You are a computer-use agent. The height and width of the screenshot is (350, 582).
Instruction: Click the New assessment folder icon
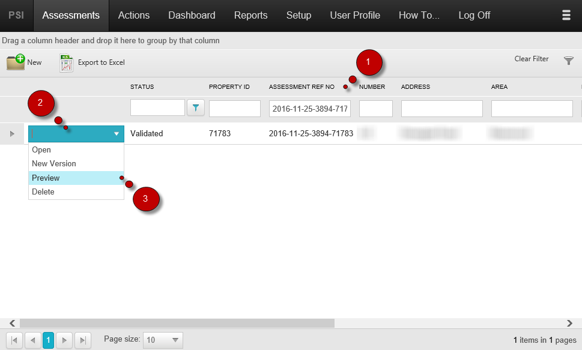pyautogui.click(x=16, y=62)
